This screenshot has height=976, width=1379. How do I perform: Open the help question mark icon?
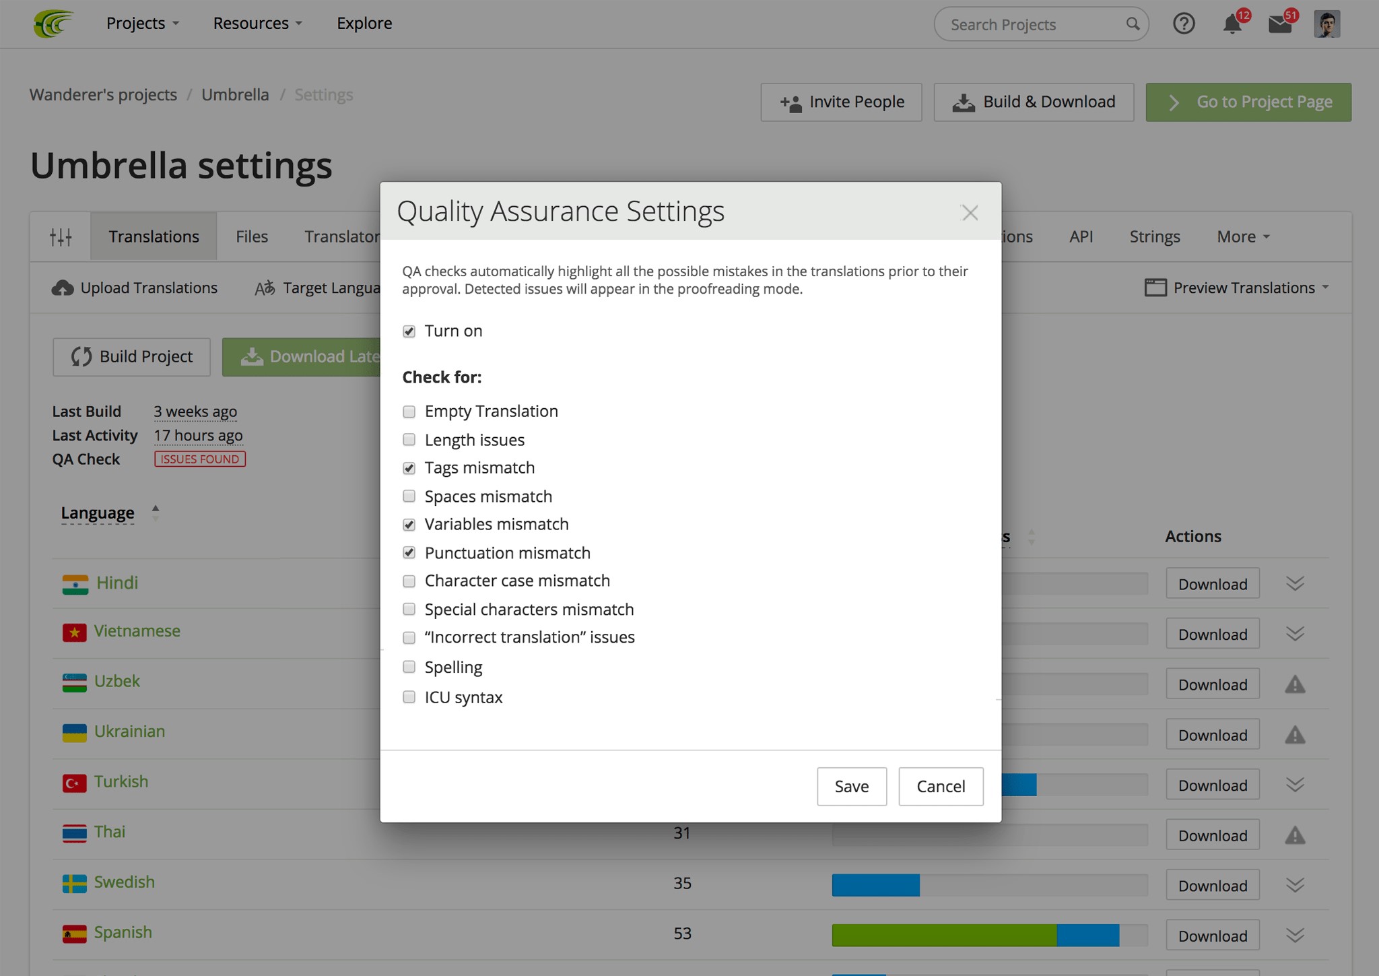coord(1184,24)
